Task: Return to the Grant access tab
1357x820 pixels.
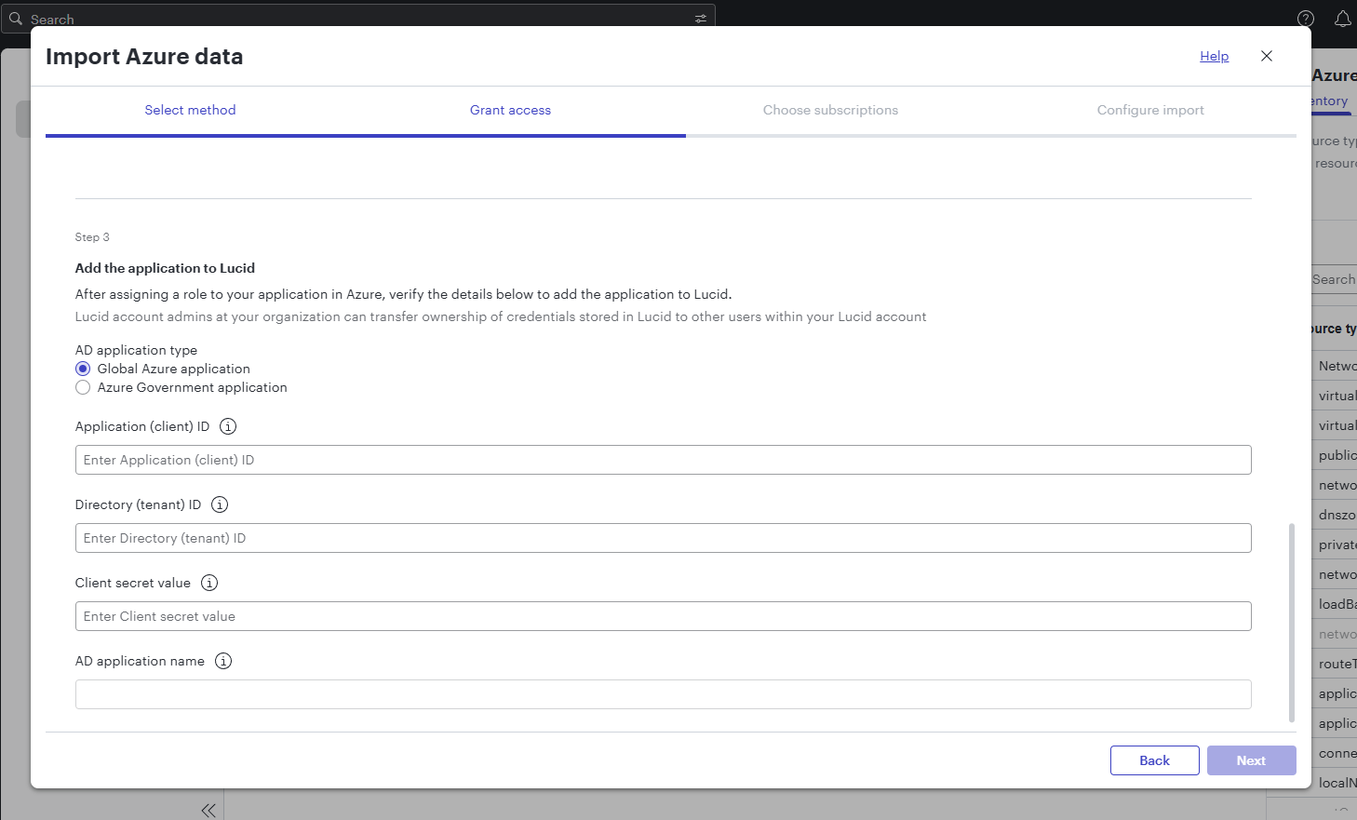Action: pos(510,110)
